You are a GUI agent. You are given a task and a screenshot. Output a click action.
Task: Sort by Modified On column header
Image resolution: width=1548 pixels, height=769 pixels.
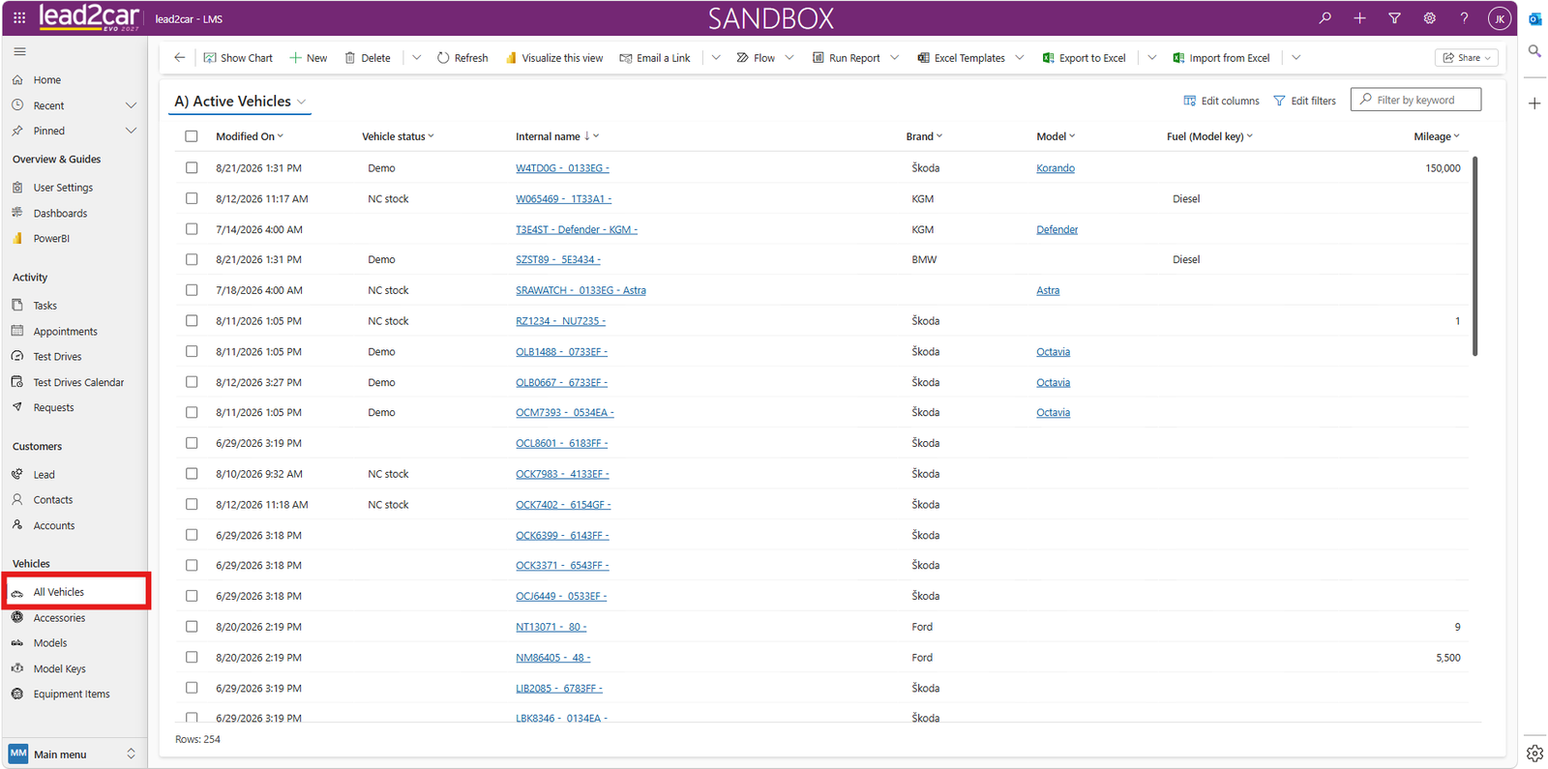tap(249, 136)
